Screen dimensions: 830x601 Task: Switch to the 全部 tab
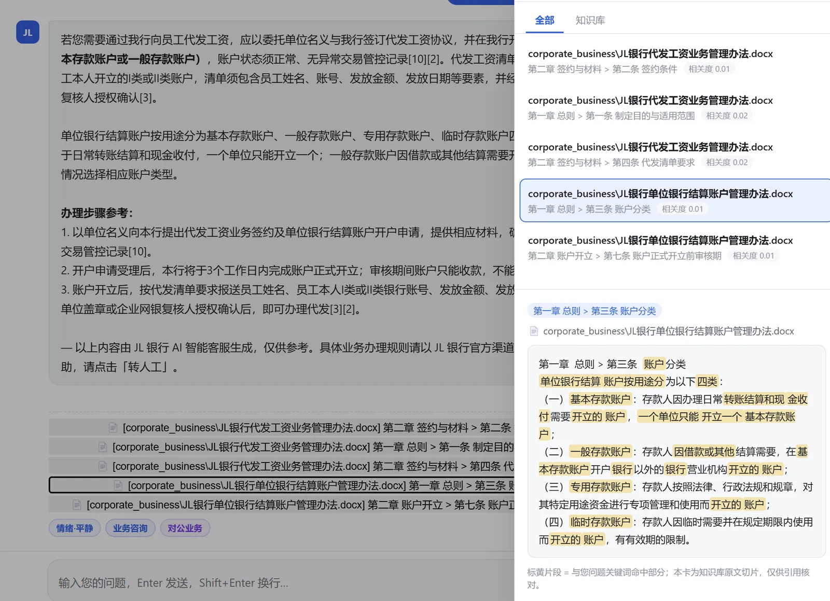[x=545, y=20]
